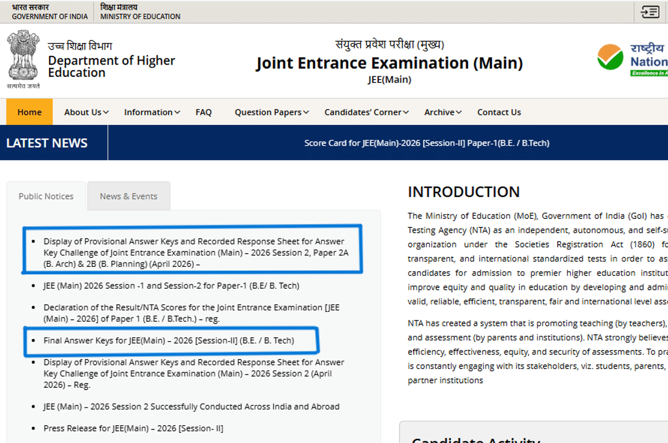Open the Contact Us page
This screenshot has height=443, width=668.
coord(499,112)
